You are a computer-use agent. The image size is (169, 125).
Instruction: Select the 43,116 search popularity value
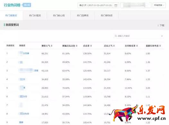coord(45,71)
